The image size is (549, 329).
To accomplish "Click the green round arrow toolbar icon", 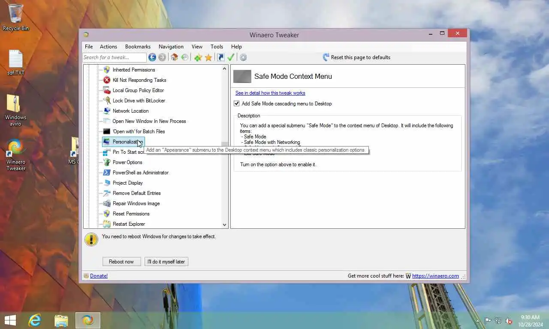I will pos(184,57).
